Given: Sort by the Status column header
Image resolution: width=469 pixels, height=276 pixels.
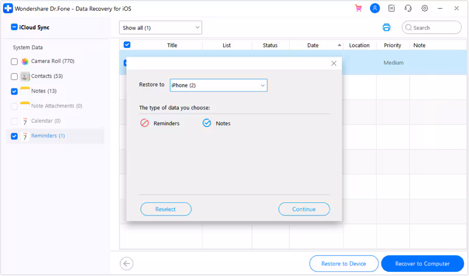Looking at the screenshot, I should (x=270, y=45).
